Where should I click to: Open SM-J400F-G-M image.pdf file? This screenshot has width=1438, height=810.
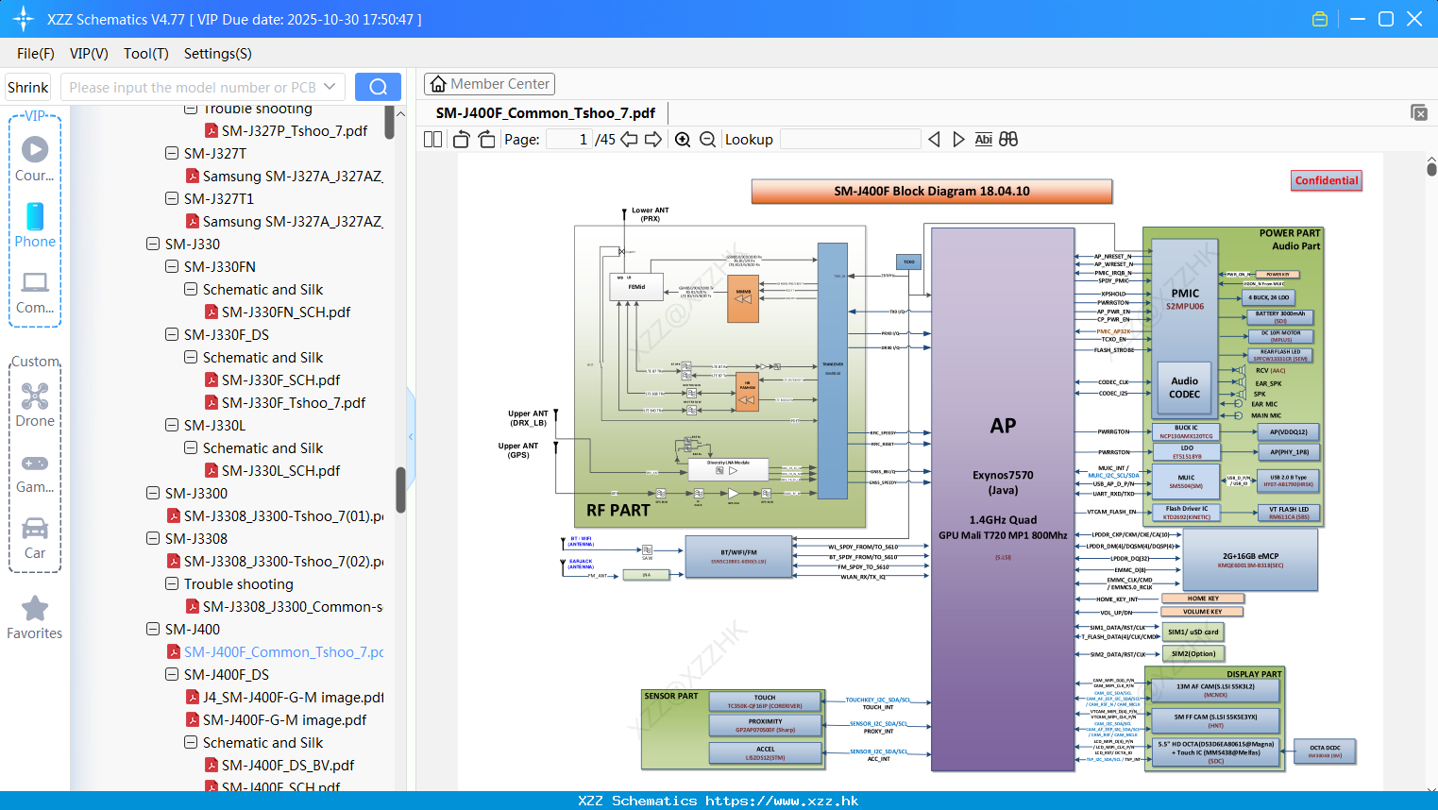click(276, 719)
